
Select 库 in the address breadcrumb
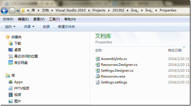point(33,10)
